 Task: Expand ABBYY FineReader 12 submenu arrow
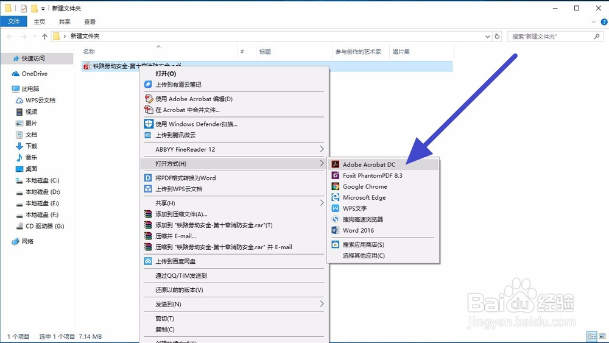(322, 149)
